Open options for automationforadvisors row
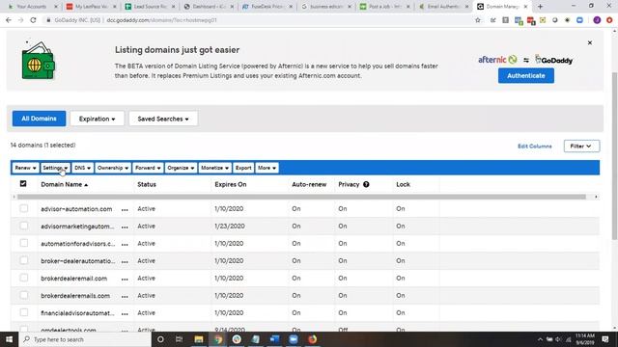Image resolution: width=618 pixels, height=347 pixels. (x=125, y=244)
